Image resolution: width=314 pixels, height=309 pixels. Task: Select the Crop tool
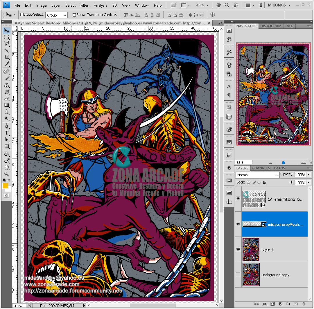point(7,58)
